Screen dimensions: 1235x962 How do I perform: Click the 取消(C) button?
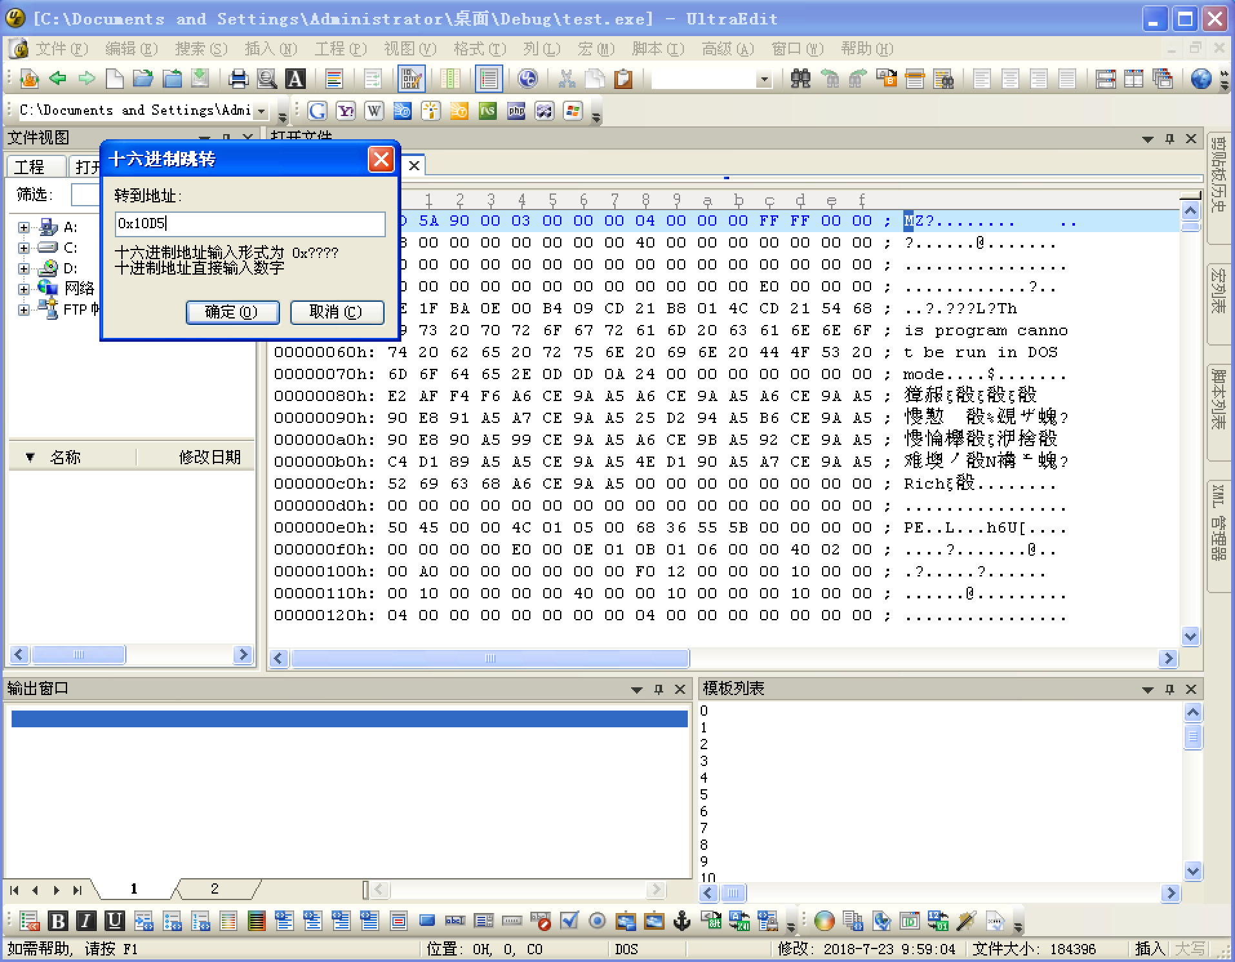pos(337,312)
